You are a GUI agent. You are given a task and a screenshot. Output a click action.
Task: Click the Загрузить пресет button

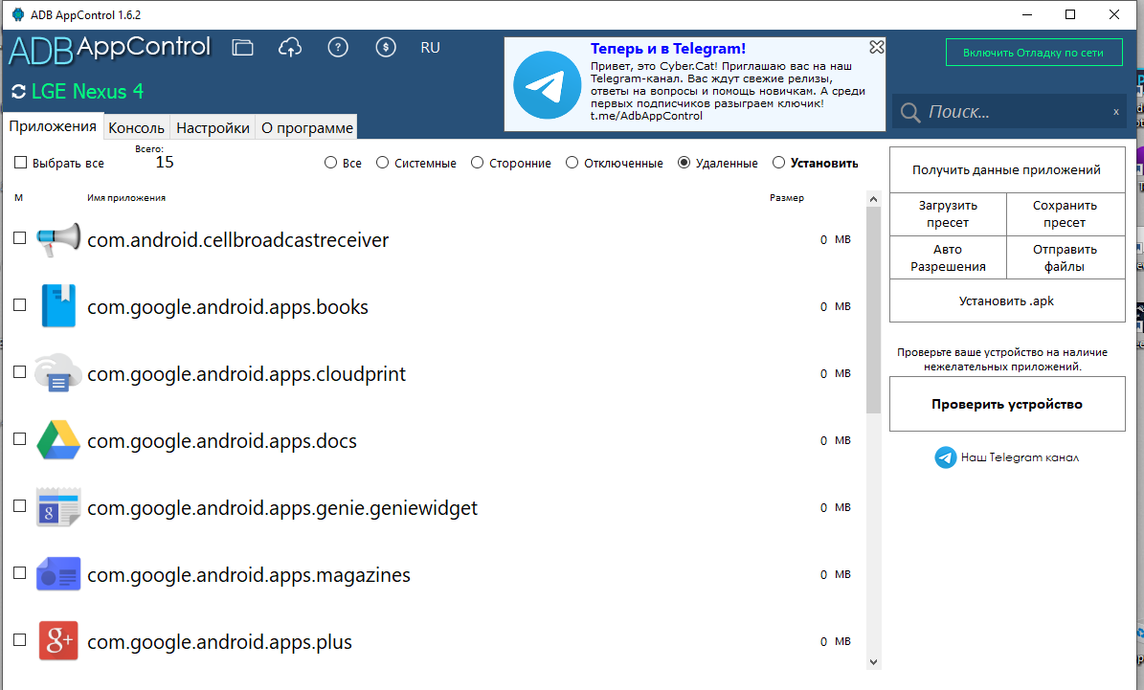pyautogui.click(x=948, y=213)
